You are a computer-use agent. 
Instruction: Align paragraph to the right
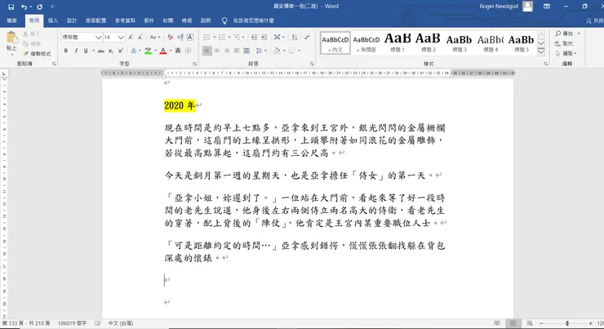point(227,51)
